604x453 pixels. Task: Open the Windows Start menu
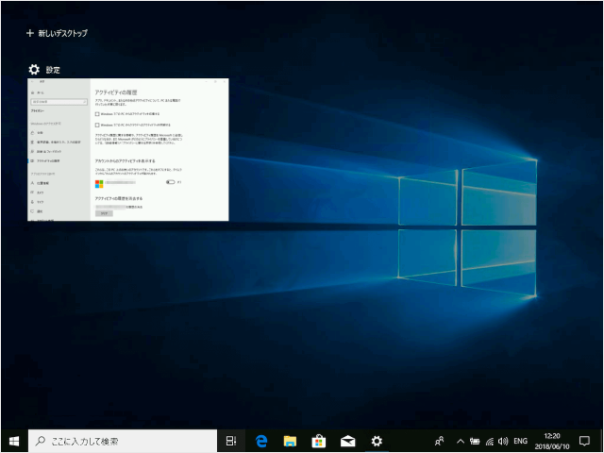[x=14, y=441]
